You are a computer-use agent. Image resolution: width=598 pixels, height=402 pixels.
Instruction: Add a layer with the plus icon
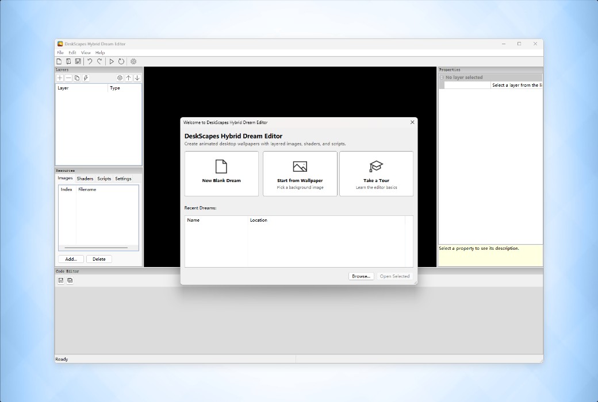(x=60, y=78)
